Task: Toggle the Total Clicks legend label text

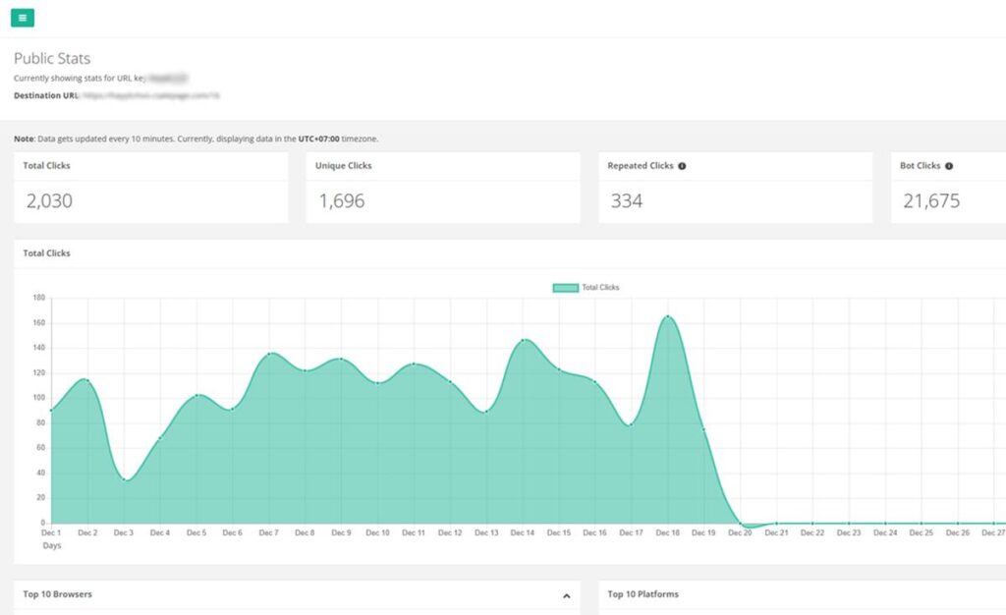Action: [600, 288]
